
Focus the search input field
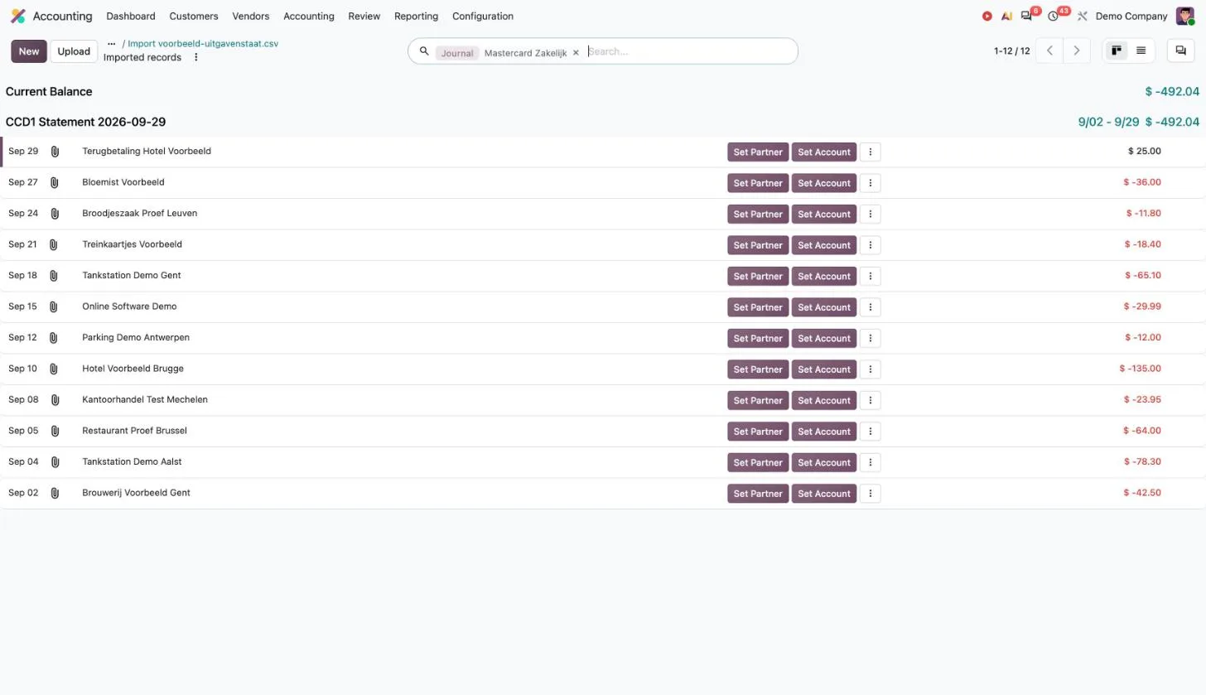tap(687, 51)
